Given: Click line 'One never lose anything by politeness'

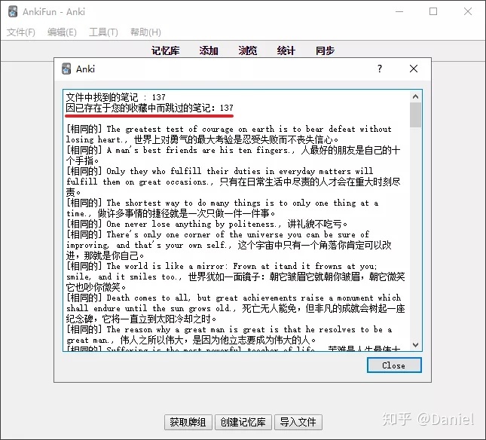Looking at the screenshot, I should 206,224.
